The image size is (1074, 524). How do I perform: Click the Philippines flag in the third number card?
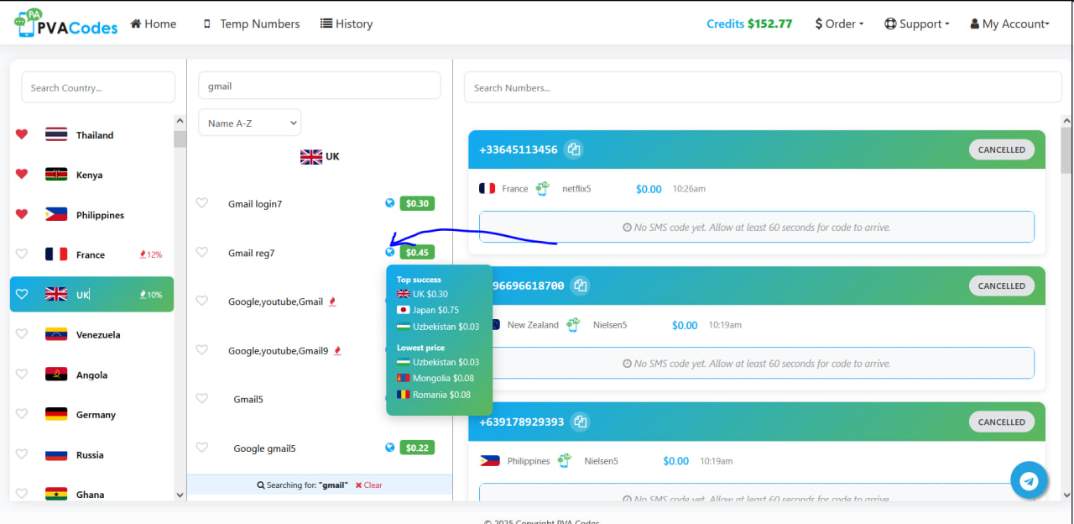tap(490, 461)
